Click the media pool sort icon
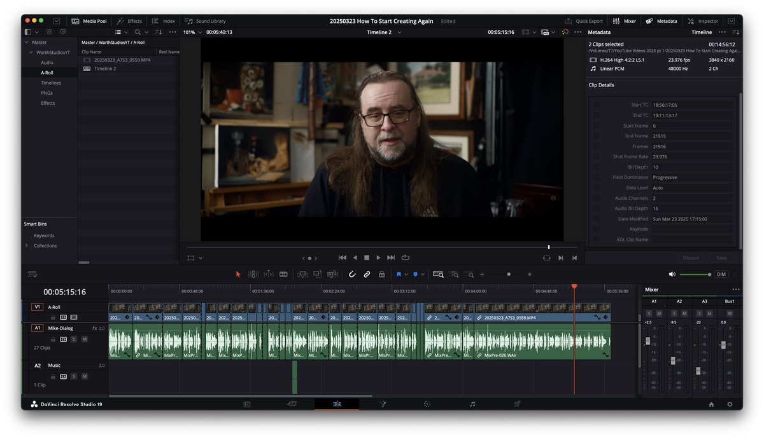Screen dimensions: 764x438 pos(159,32)
